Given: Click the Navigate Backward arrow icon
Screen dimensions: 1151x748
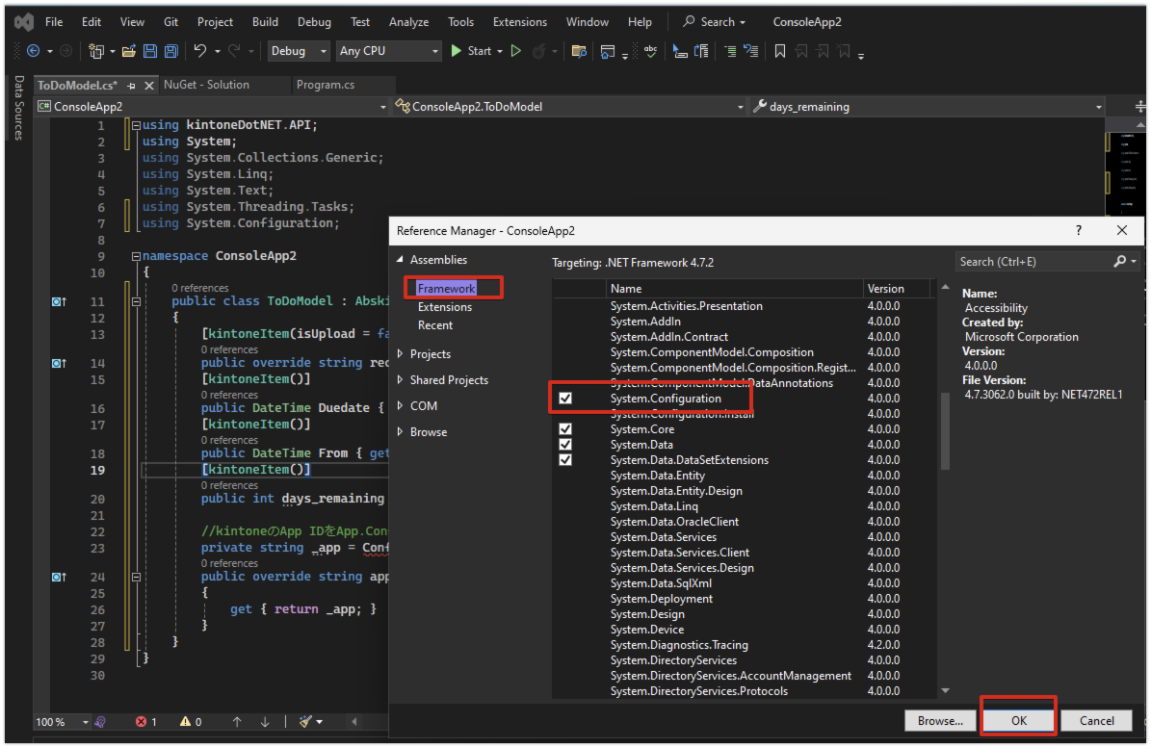Looking at the screenshot, I should [33, 51].
